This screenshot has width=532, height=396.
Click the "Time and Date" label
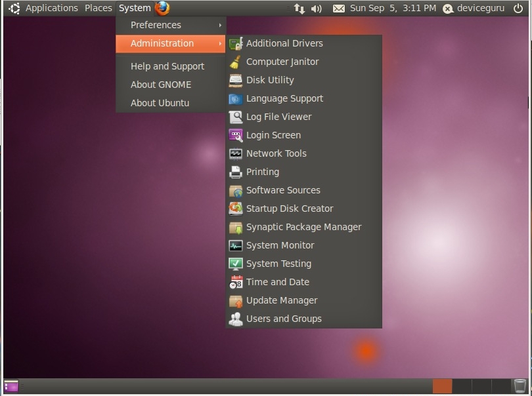[x=278, y=282]
